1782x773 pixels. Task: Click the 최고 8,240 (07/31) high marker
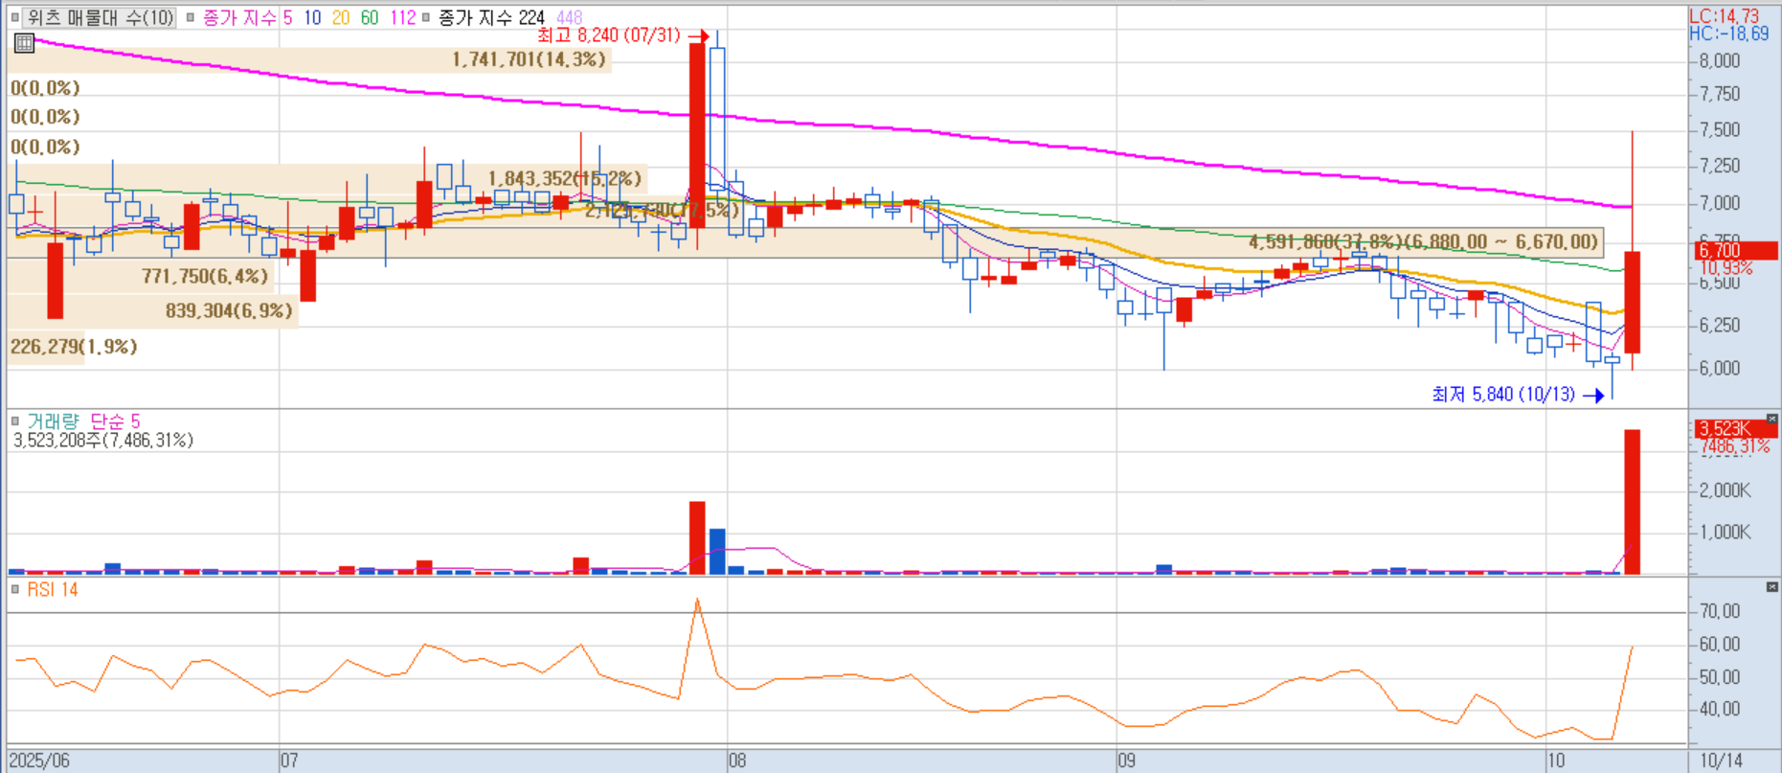pos(609,35)
